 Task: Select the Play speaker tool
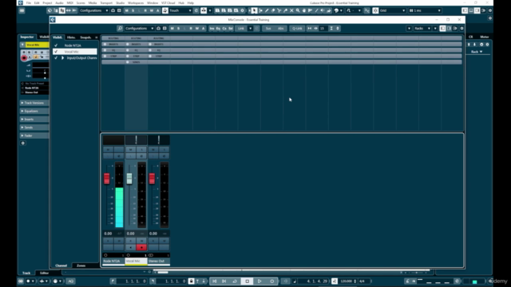click(x=323, y=10)
